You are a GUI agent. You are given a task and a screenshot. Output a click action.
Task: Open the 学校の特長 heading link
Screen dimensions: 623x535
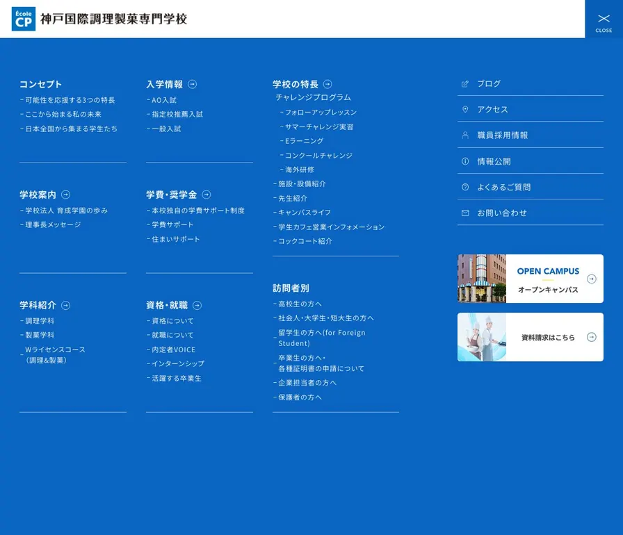296,84
